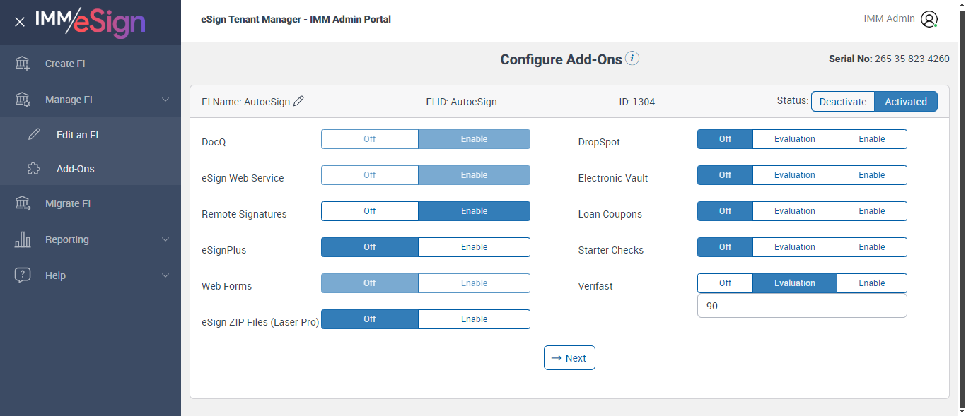Click the Migrate FI bank icon
The width and height of the screenshot is (966, 416).
[23, 203]
